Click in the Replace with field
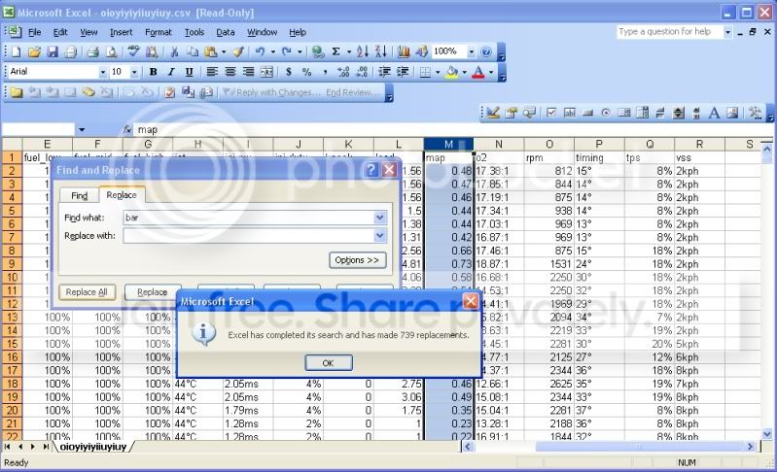 (x=249, y=235)
